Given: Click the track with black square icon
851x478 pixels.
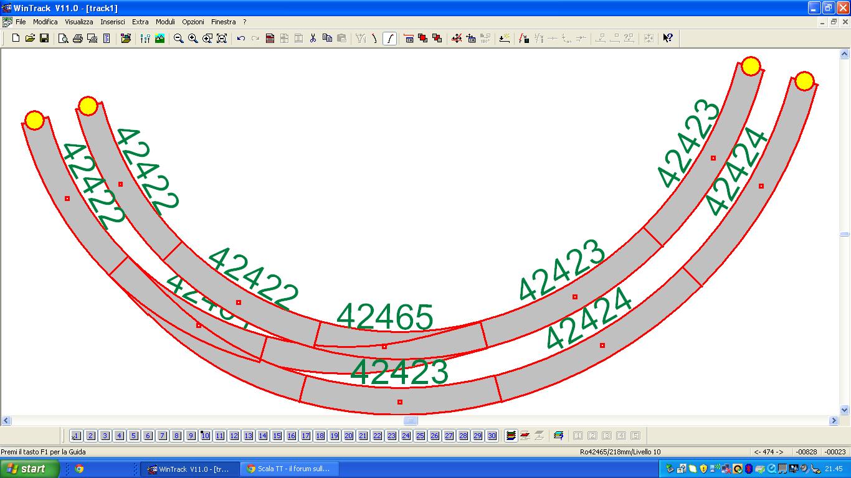Looking at the screenshot, I should point(523,38).
